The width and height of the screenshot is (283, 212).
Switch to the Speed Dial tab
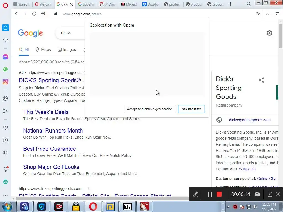pos(22,4)
